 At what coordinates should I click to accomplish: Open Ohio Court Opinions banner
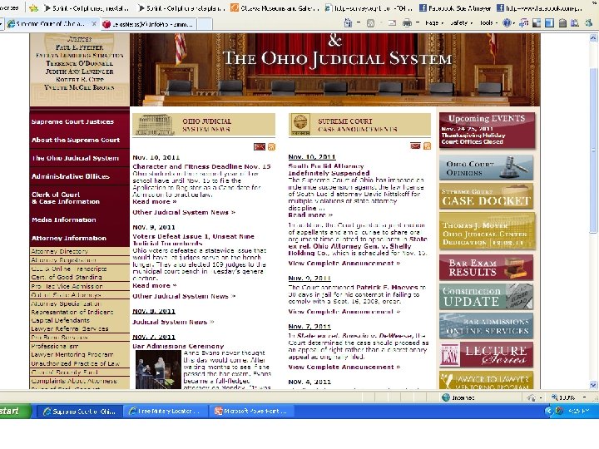pyautogui.click(x=486, y=168)
